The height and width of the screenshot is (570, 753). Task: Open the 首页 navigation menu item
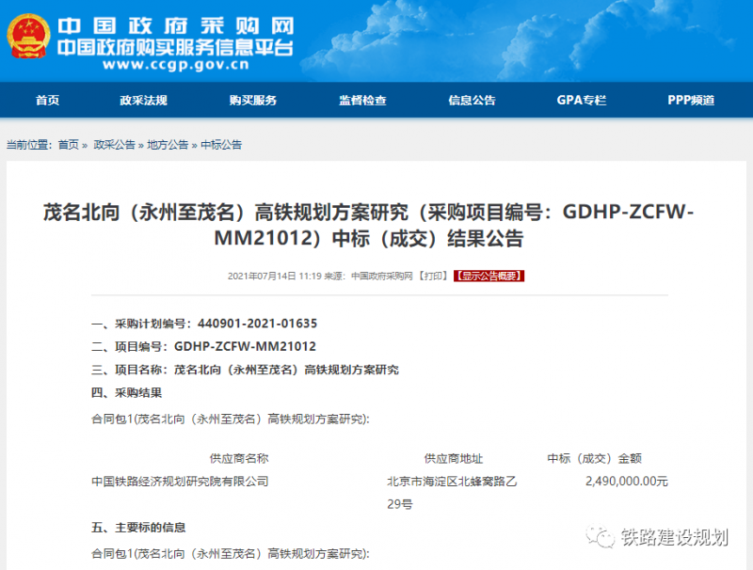tap(48, 100)
